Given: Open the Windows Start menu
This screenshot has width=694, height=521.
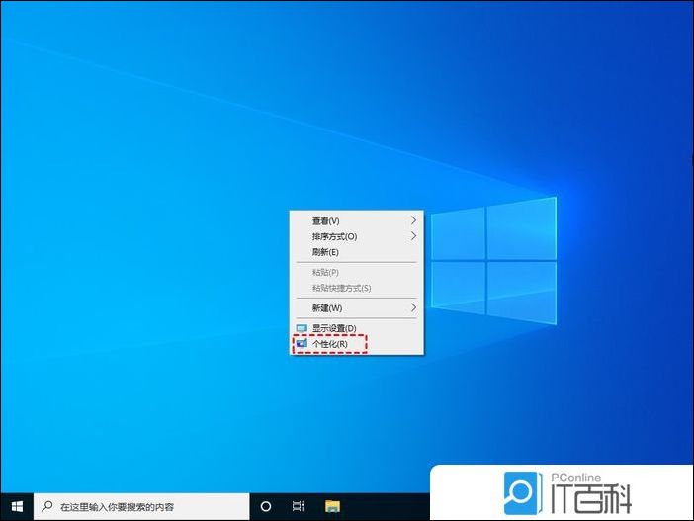Looking at the screenshot, I should click(17, 506).
